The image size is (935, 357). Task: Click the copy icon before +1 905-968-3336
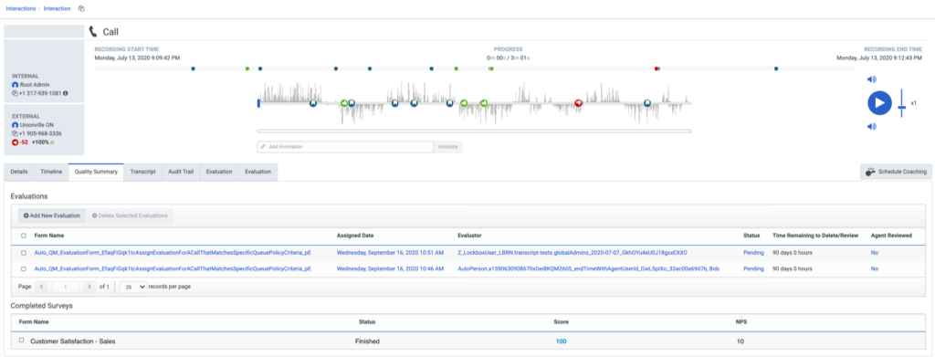pyautogui.click(x=15, y=133)
